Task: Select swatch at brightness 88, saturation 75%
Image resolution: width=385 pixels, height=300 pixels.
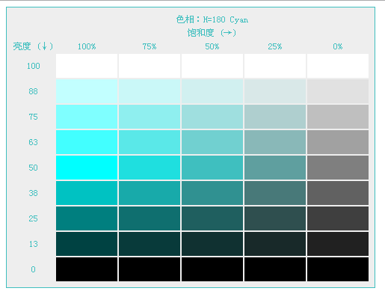Action: 150,91
